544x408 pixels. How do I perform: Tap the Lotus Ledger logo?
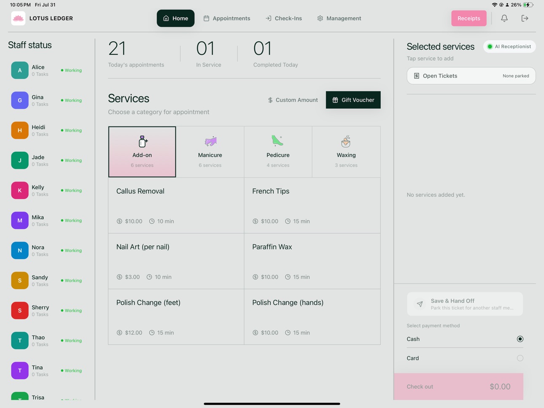18,18
